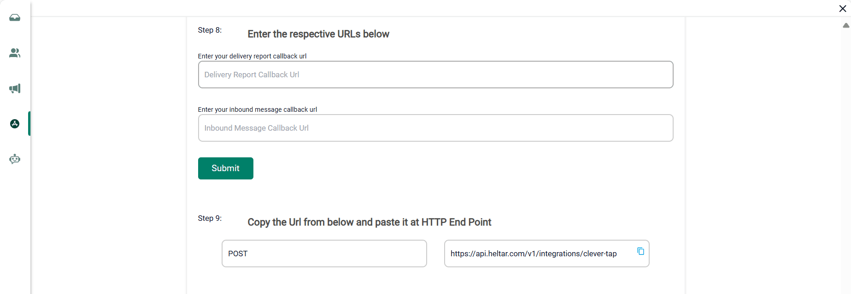Click the "Step 8:" label
Screen dimensions: 851x294
click(x=210, y=30)
